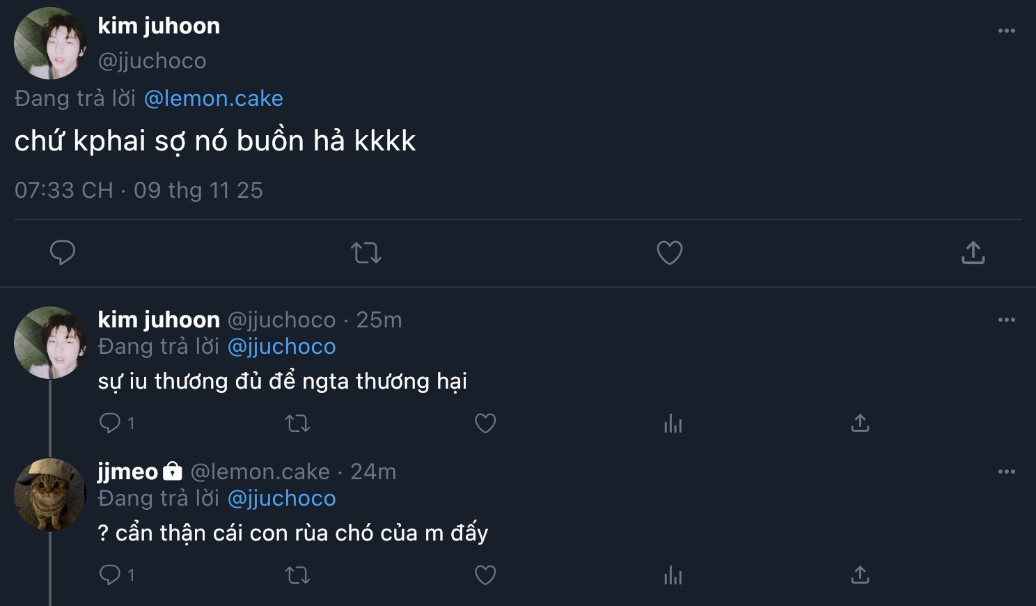Retweet jjmeo's reply tweet

(x=298, y=575)
